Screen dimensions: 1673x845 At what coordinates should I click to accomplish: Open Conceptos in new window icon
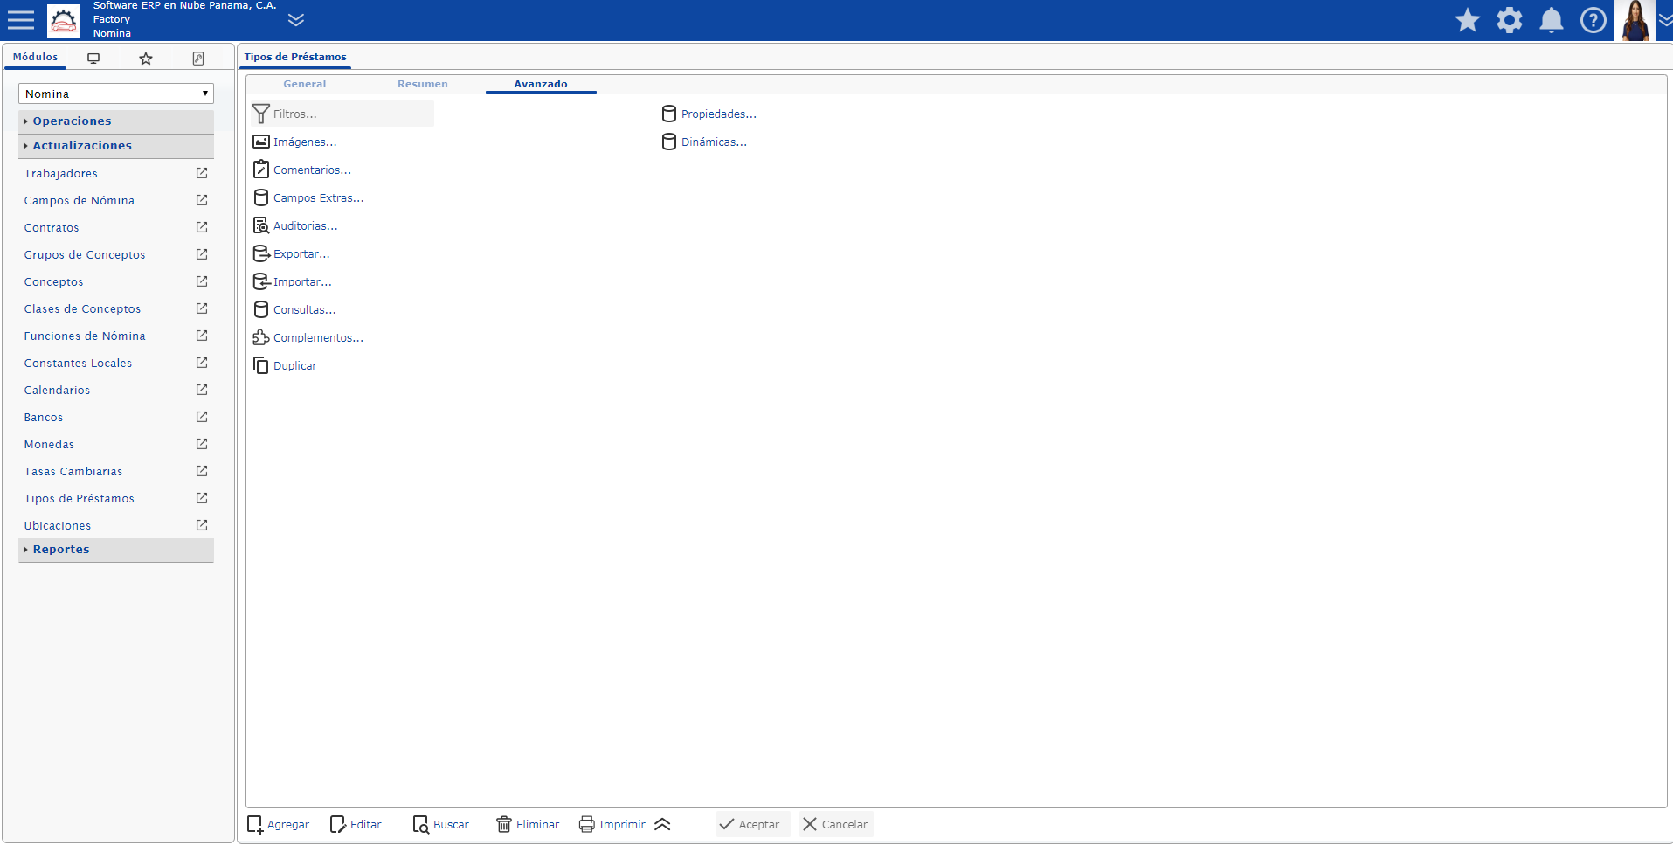[x=202, y=281]
